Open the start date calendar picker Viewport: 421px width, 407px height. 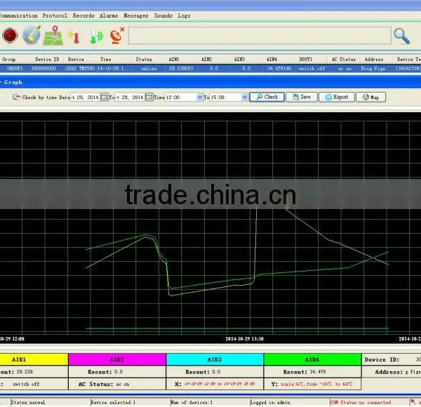tap(105, 97)
